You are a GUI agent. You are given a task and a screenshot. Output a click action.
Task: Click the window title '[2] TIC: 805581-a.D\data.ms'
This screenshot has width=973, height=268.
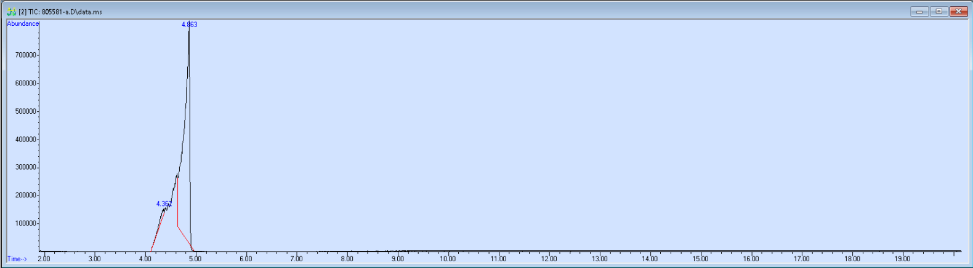coord(60,12)
